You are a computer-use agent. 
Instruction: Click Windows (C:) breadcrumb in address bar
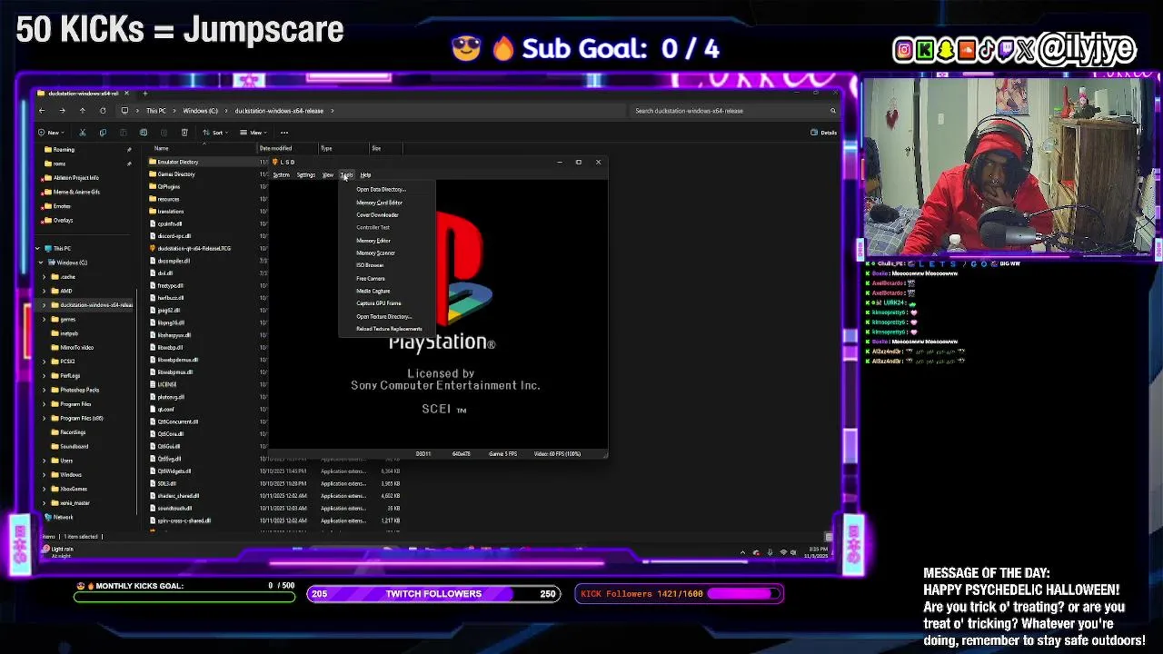[200, 111]
